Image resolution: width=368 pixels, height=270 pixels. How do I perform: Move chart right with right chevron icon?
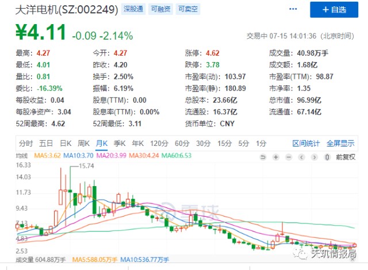tap(315, 157)
